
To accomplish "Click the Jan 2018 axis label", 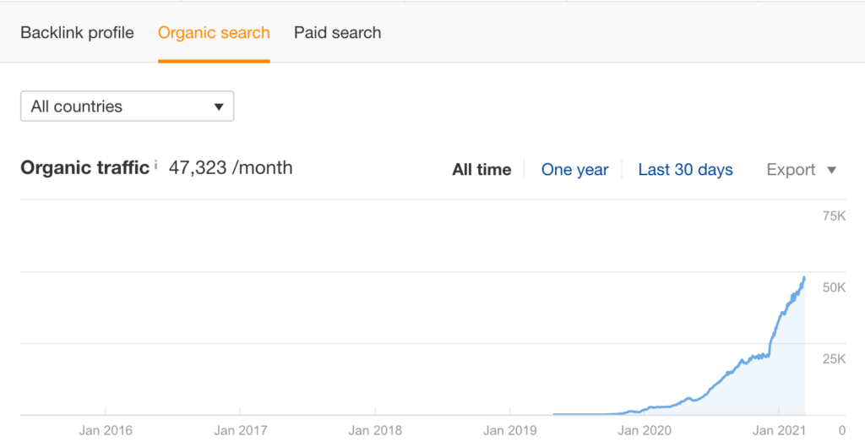I will coord(375,430).
